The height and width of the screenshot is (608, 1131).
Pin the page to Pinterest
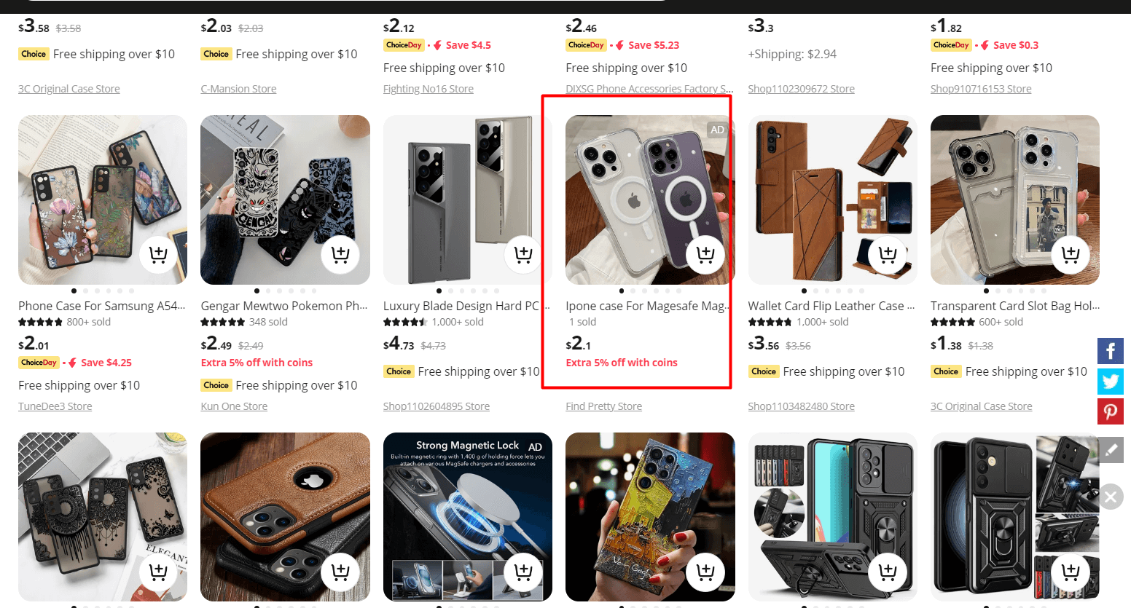(x=1111, y=411)
